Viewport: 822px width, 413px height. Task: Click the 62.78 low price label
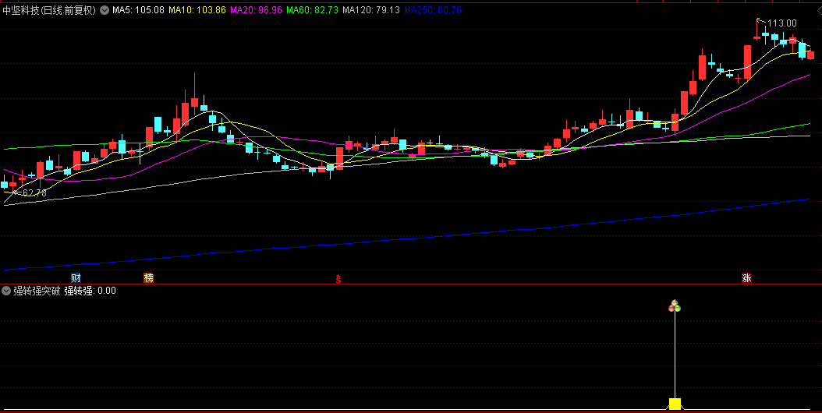click(34, 193)
